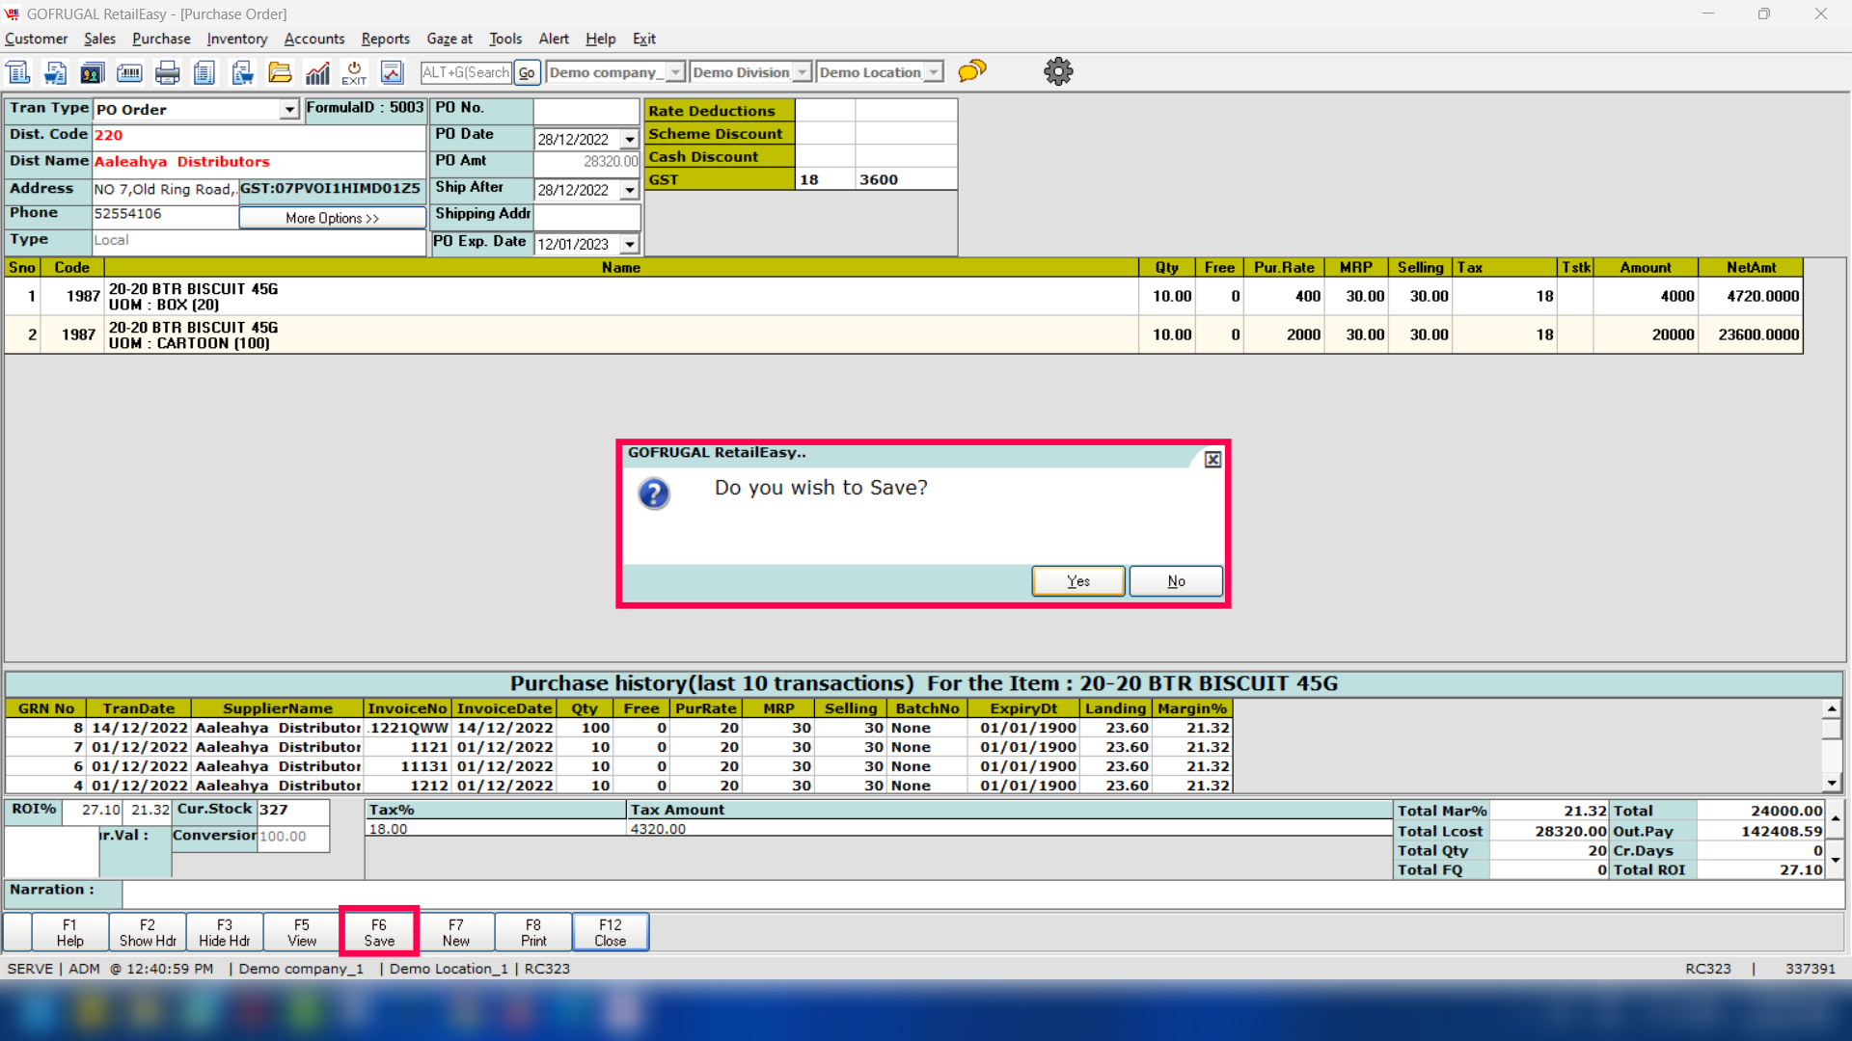Open the settings gear icon
This screenshot has width=1852, height=1041.
tap(1058, 71)
